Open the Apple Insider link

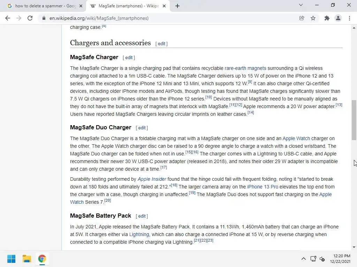(x=152, y=179)
